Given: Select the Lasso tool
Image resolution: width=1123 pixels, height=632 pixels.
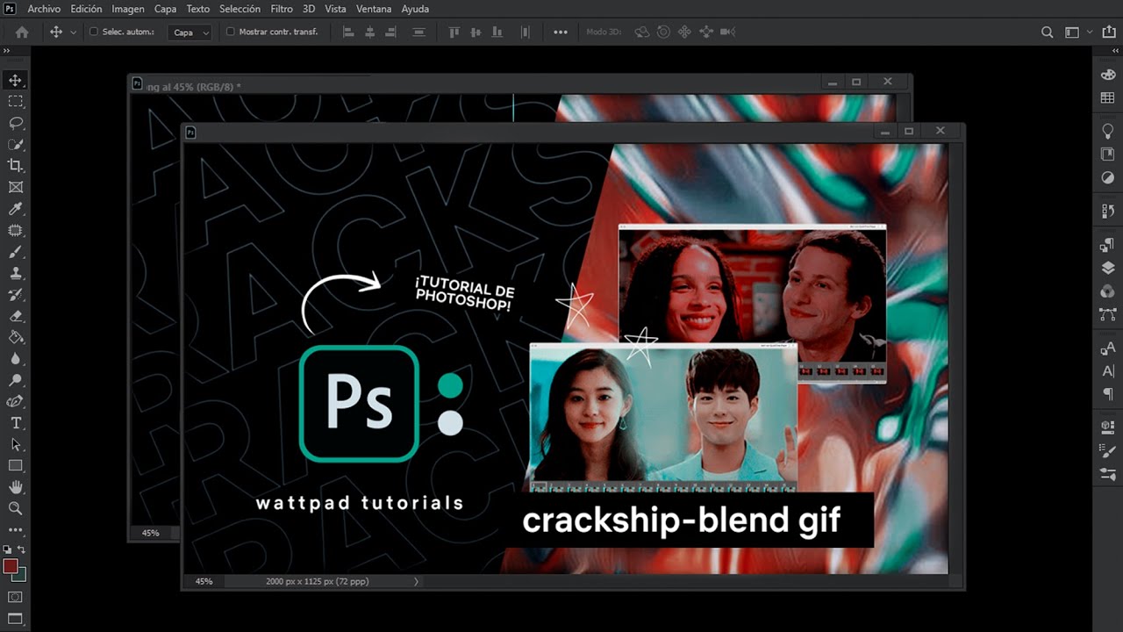Looking at the screenshot, I should 16,123.
